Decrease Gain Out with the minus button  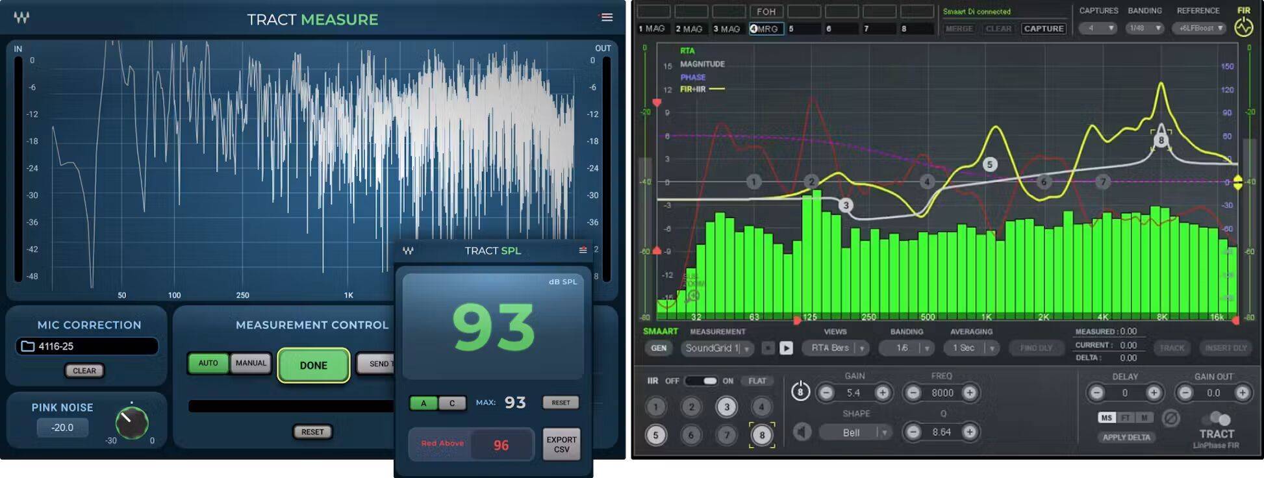pos(1185,392)
